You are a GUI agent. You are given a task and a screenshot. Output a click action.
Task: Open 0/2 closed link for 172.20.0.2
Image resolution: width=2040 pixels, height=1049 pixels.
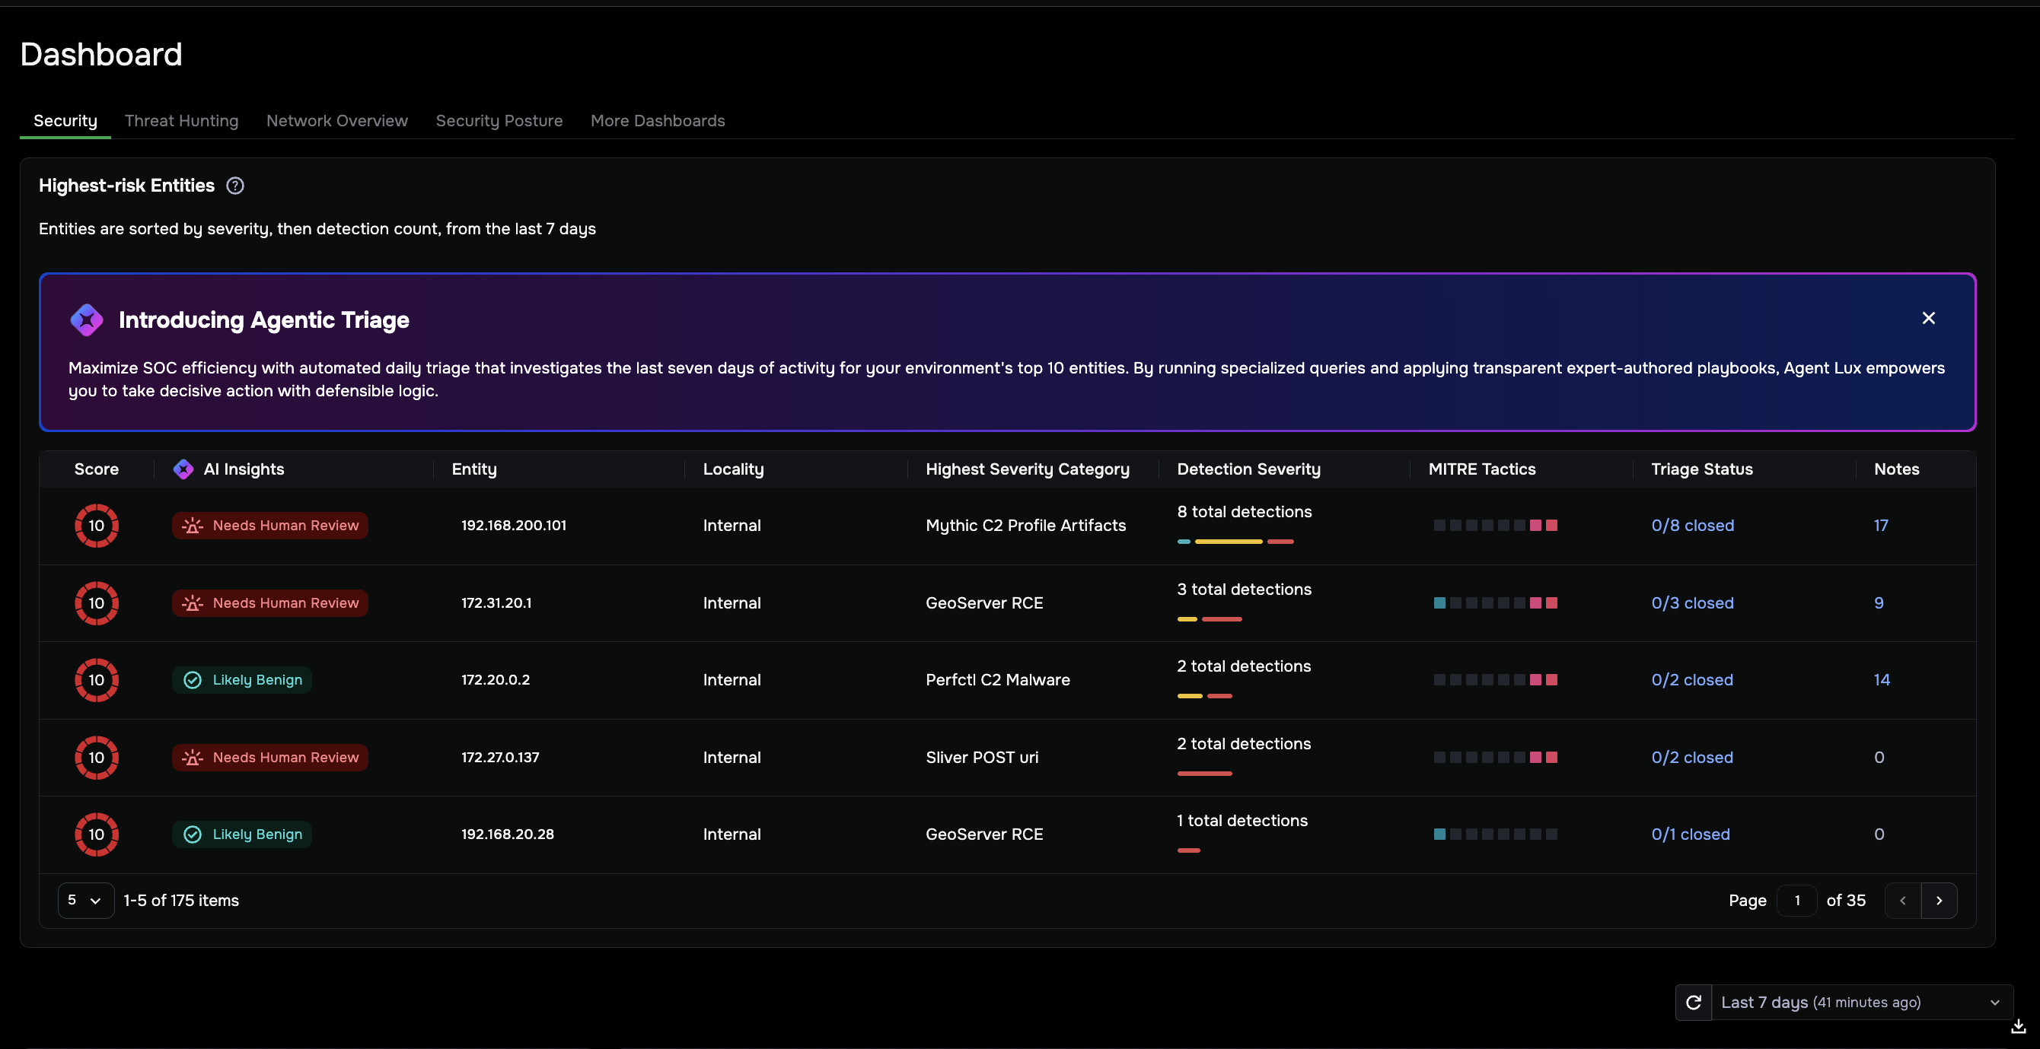[1691, 680]
